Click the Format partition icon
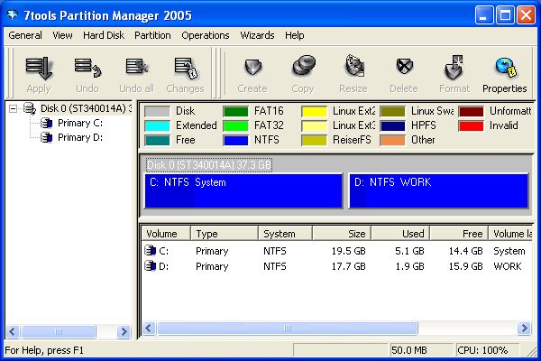This screenshot has width=541, height=361. click(454, 72)
